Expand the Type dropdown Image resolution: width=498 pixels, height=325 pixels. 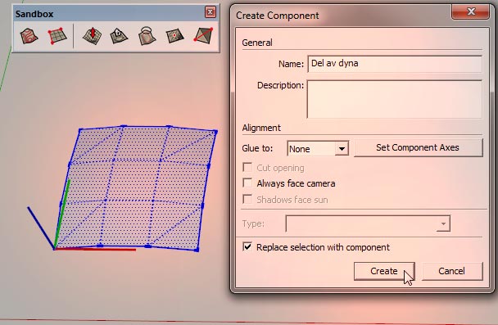(x=368, y=223)
